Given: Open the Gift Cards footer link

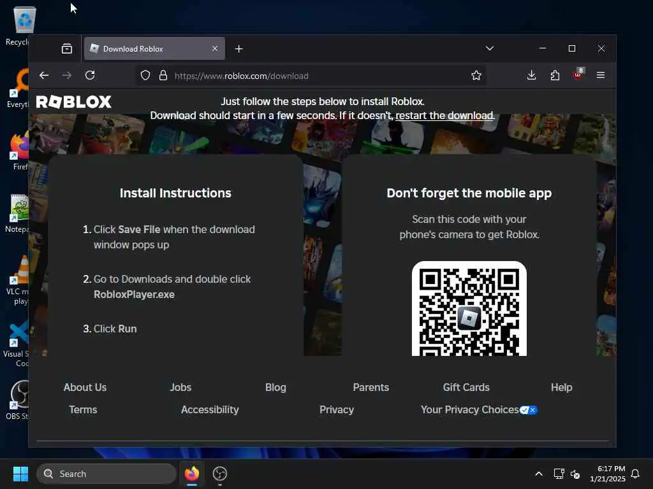Looking at the screenshot, I should [466, 387].
